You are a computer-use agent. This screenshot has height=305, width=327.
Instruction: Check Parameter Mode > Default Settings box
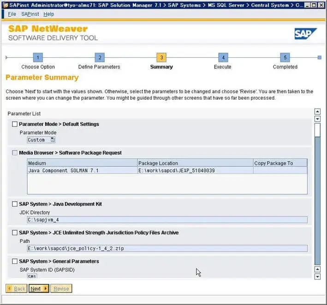coord(15,124)
